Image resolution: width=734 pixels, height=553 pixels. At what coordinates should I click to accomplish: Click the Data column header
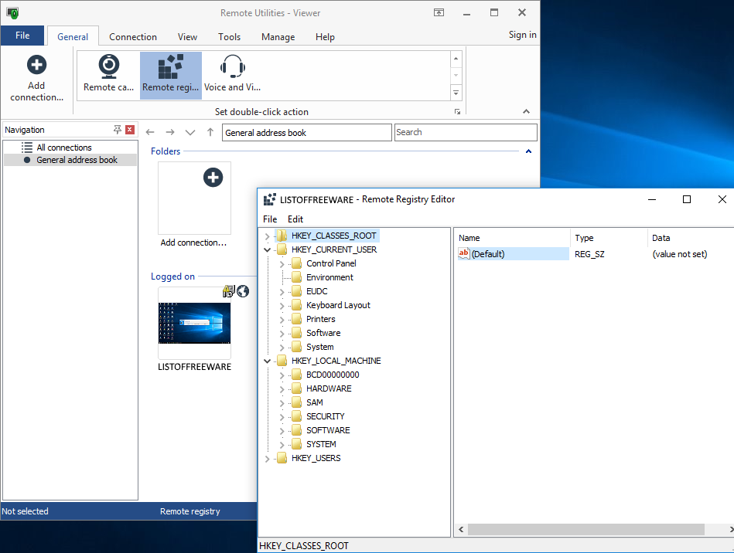click(691, 237)
